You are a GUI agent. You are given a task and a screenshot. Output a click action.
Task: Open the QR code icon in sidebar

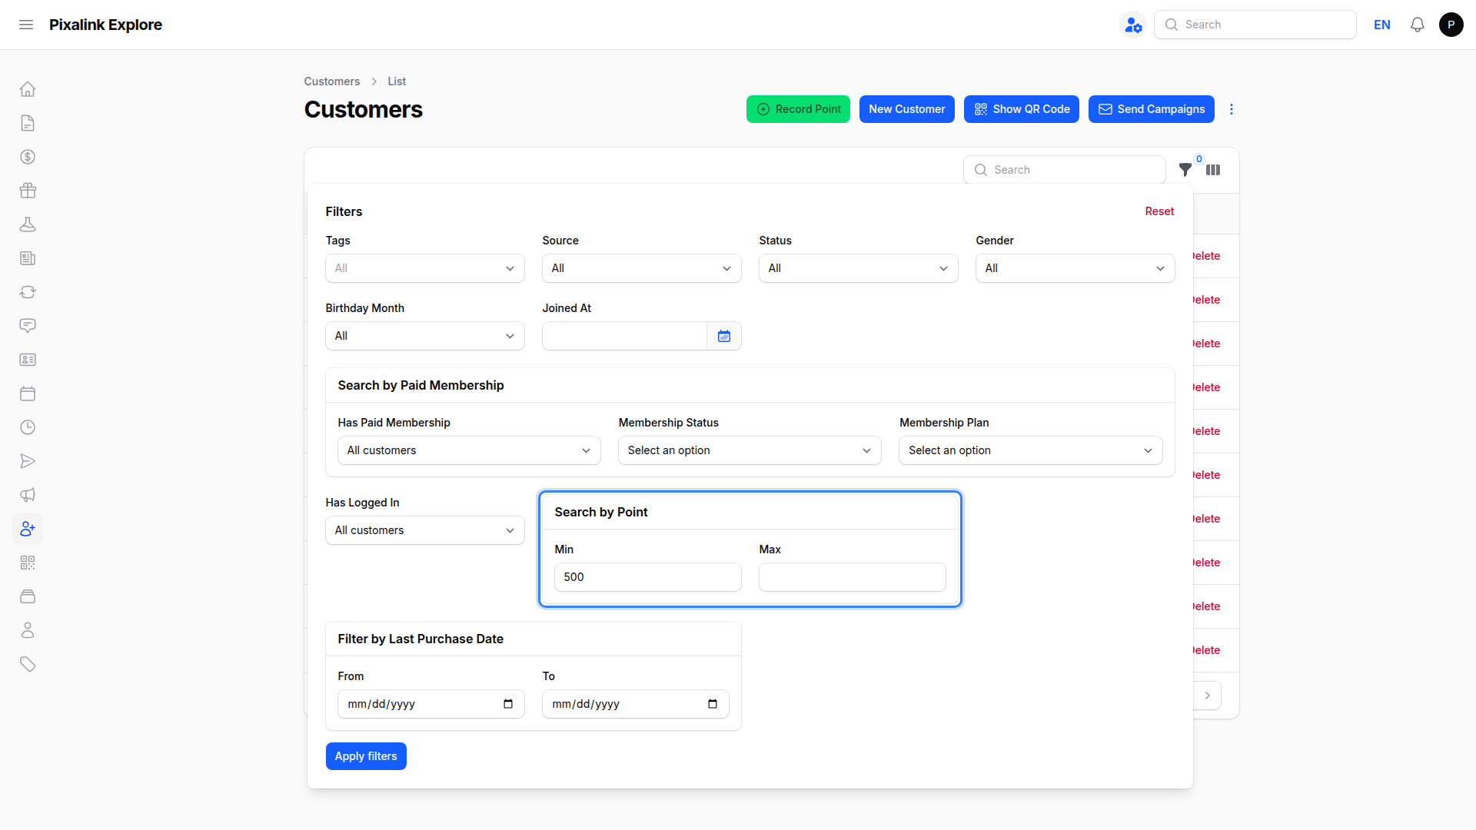pos(28,563)
